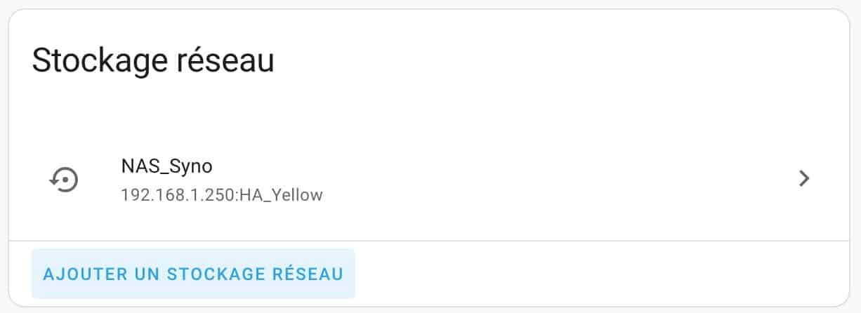
Task: Add a new network storage
Action: (x=193, y=273)
